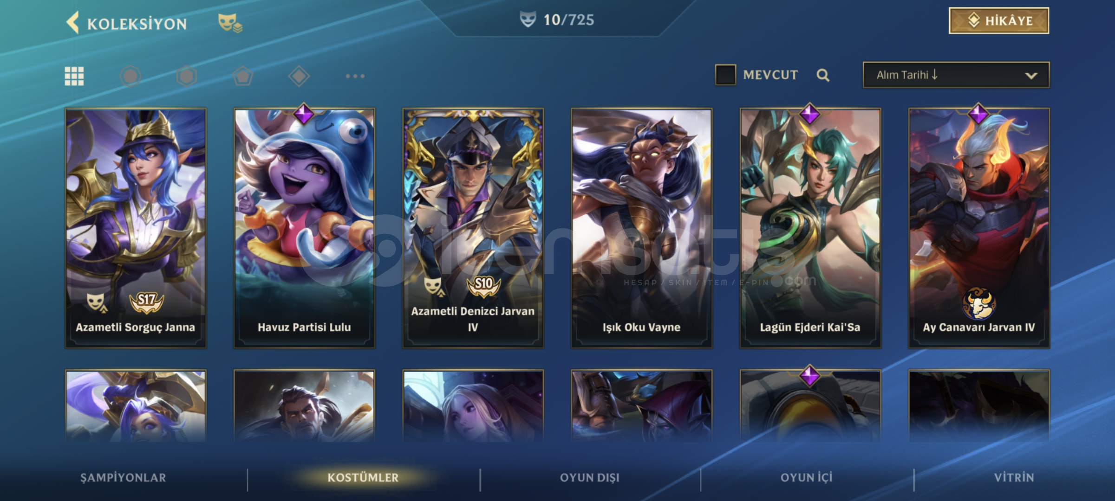This screenshot has height=501, width=1115.
Task: Open the Vitrin tab
Action: (x=1014, y=478)
